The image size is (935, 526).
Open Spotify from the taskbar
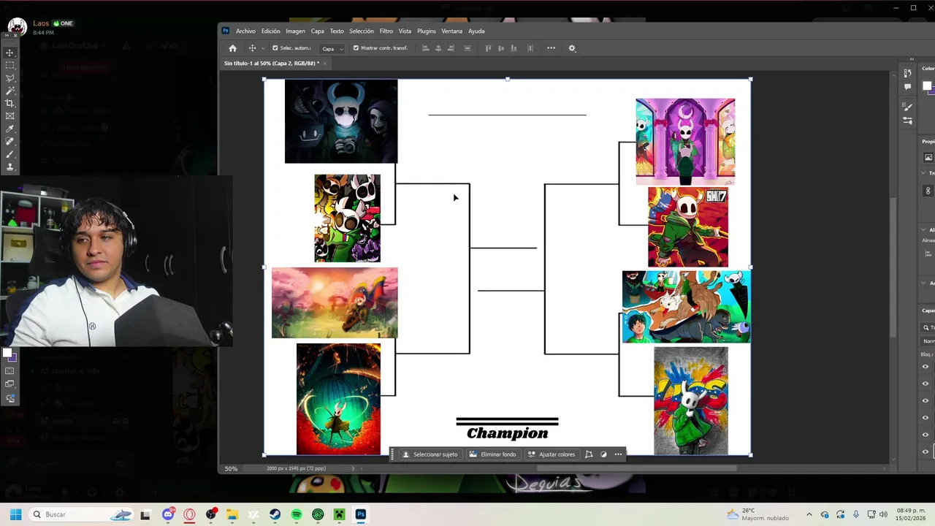pos(297,514)
